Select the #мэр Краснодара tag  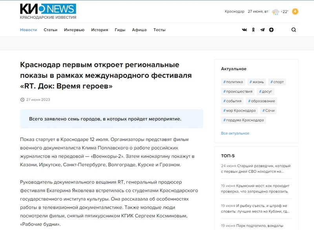coord(239,111)
